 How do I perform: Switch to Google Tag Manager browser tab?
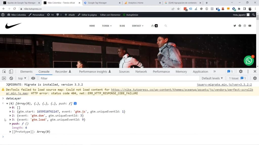[102, 3]
